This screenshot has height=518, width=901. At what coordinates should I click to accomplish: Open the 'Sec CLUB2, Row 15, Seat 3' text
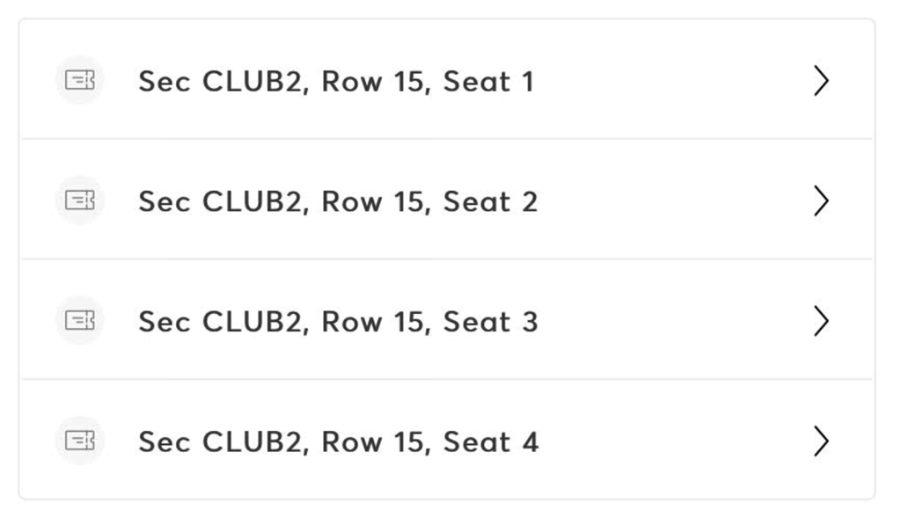pos(339,321)
